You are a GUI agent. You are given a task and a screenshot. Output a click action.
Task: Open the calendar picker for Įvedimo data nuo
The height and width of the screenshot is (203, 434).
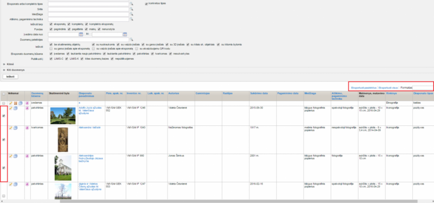point(81,35)
